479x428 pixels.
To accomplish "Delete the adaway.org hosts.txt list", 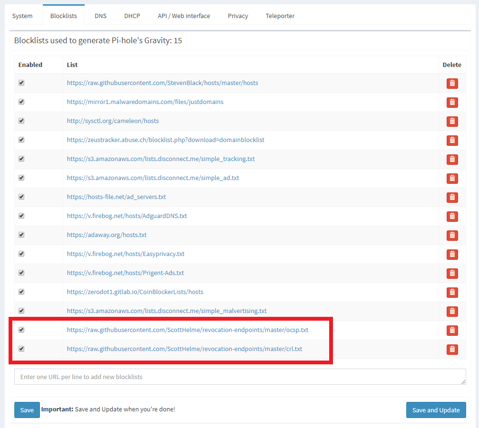I will 452,235.
